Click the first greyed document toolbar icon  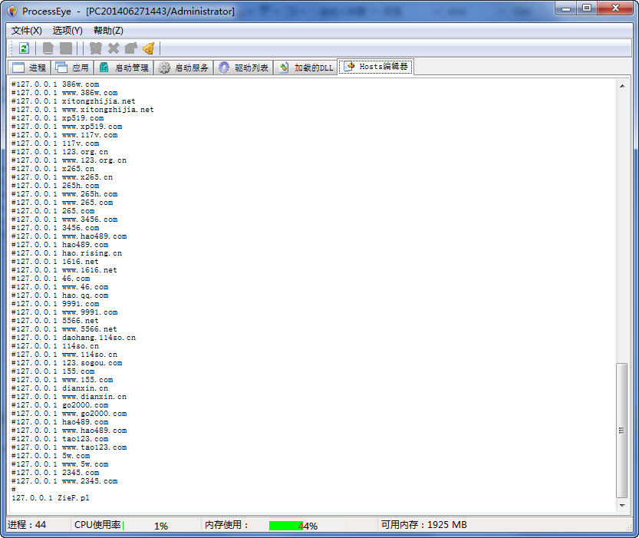point(48,48)
